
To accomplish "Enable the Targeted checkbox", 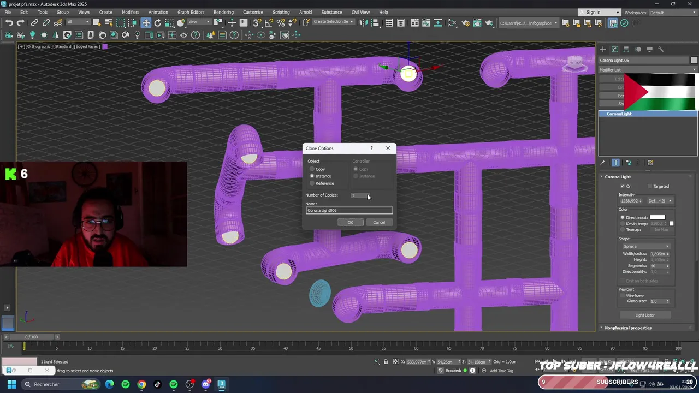I will tap(650, 186).
